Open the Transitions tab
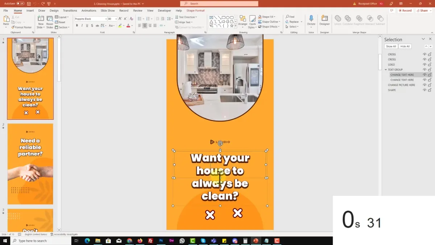435x245 pixels. coord(70,11)
